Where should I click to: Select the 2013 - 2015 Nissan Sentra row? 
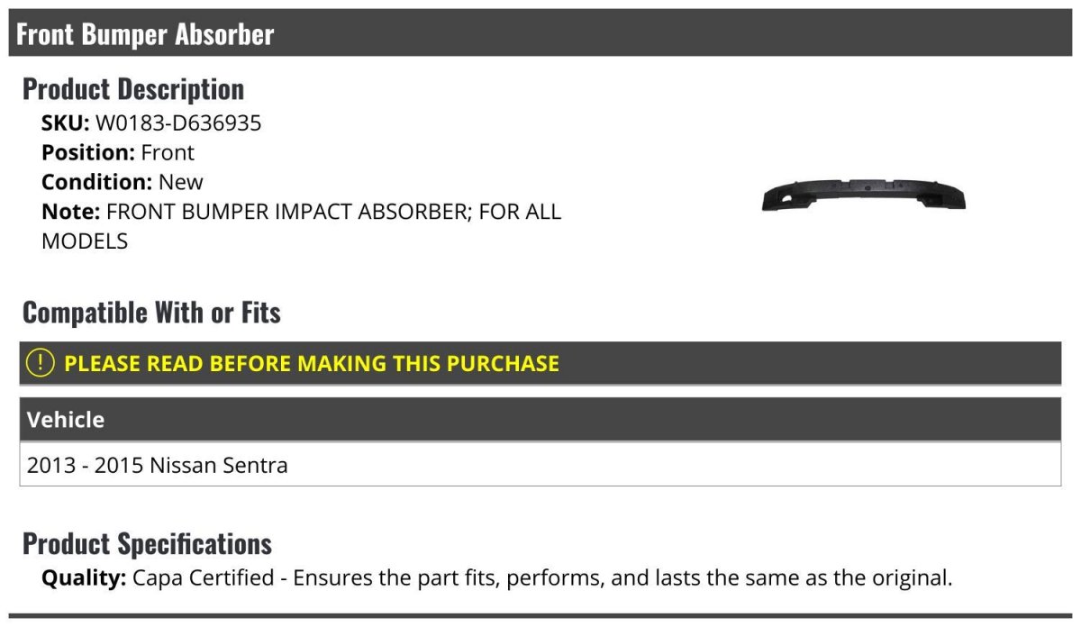(540, 465)
